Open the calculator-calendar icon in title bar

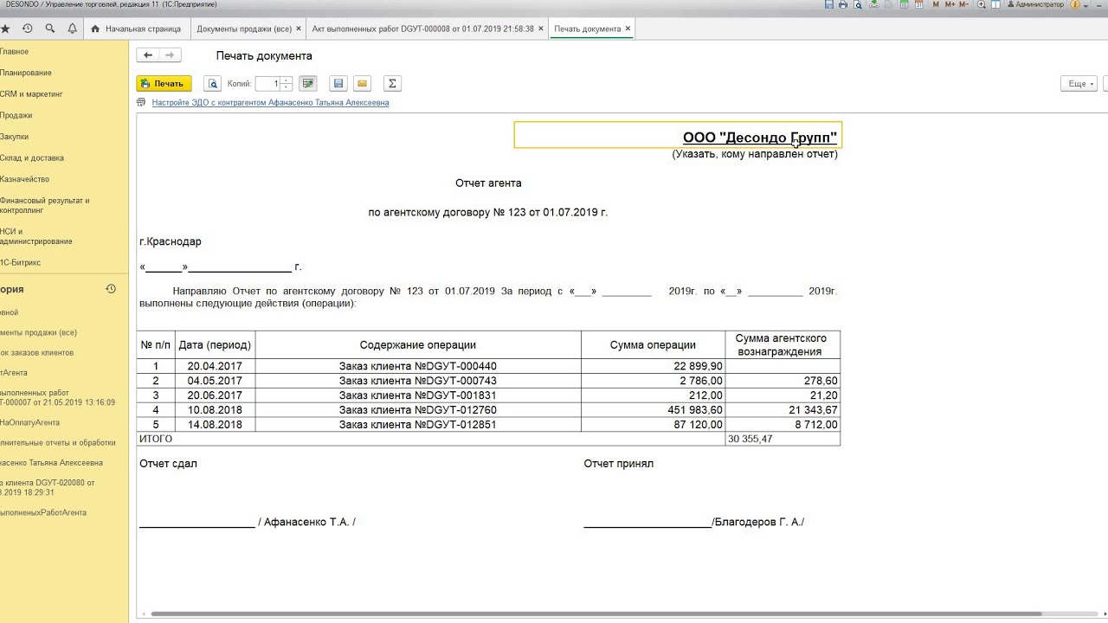904,4
